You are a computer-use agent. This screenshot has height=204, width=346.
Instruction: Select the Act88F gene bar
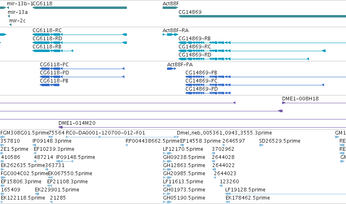pyautogui.click(x=170, y=8)
